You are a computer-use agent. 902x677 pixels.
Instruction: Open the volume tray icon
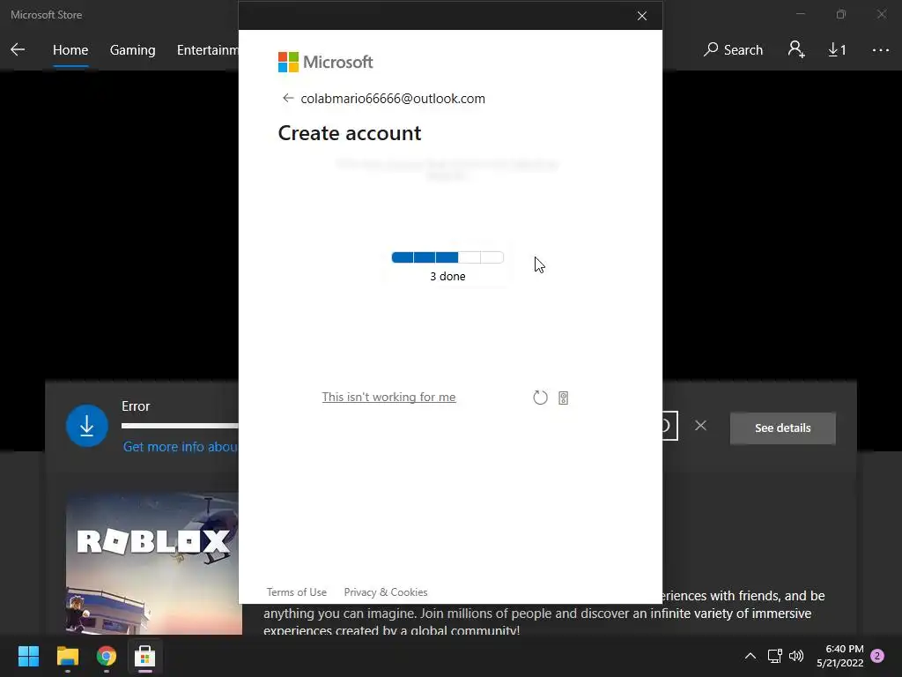(x=796, y=656)
